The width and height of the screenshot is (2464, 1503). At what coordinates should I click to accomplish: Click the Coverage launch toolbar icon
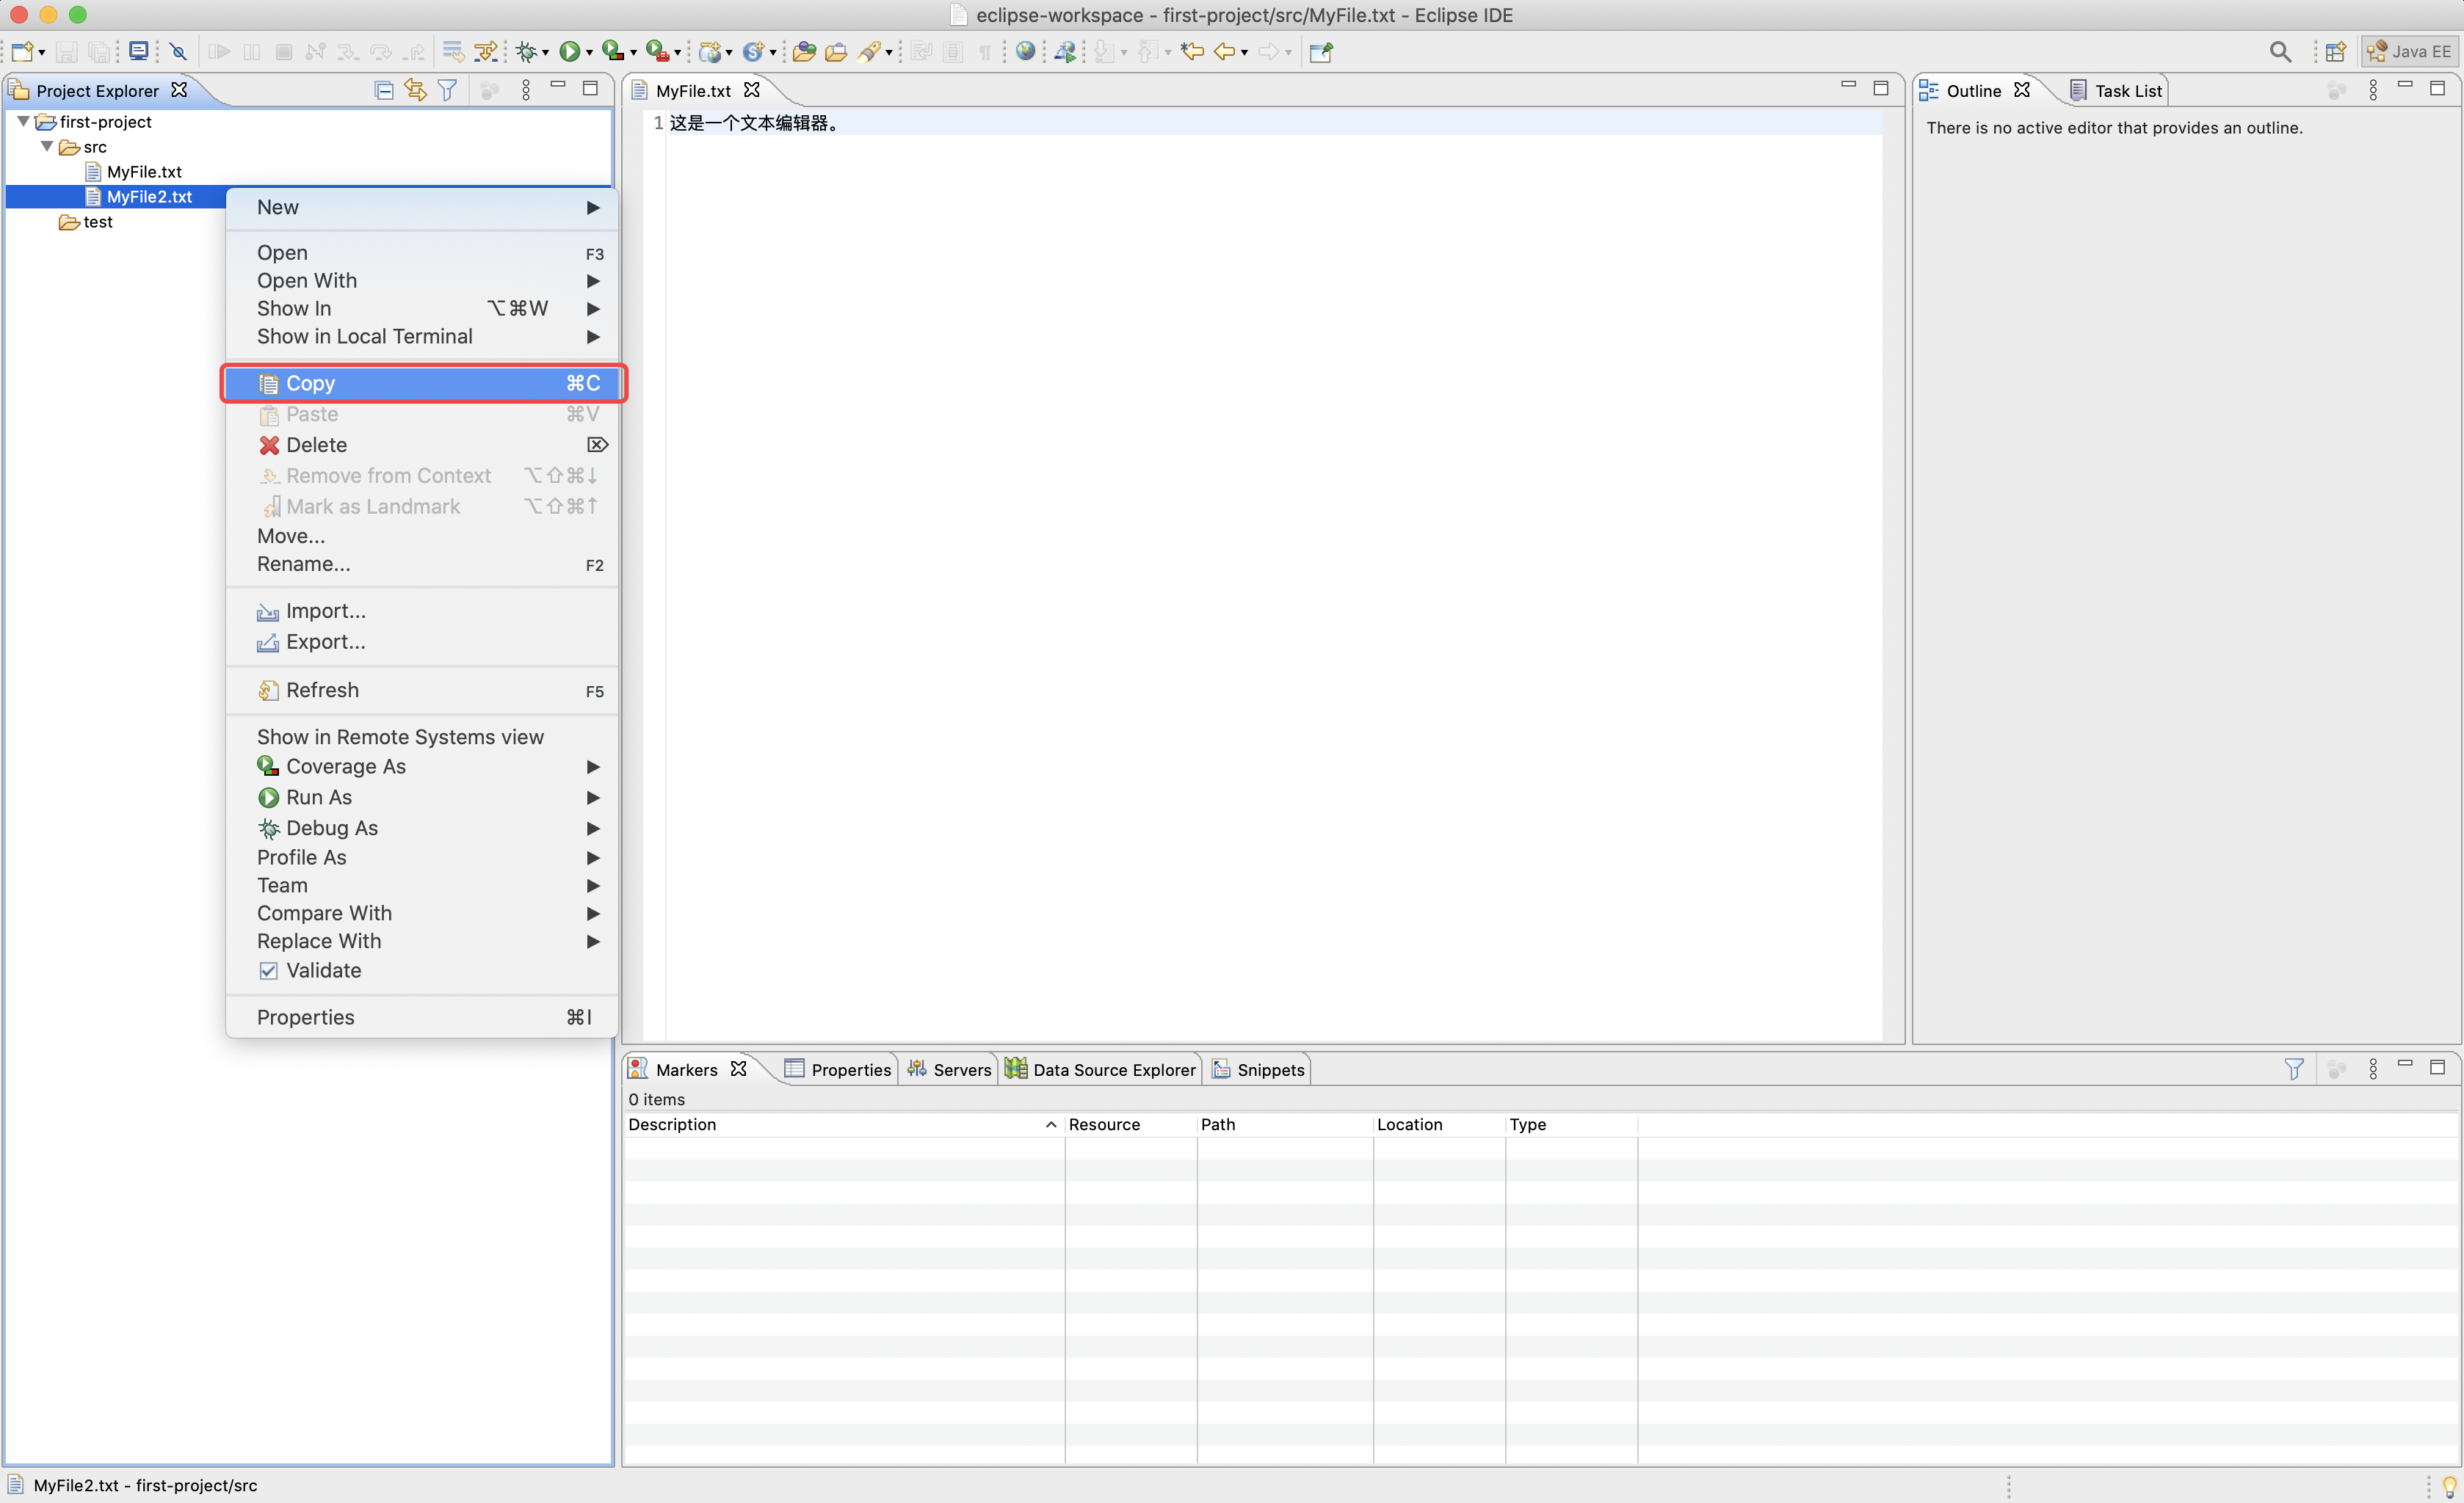point(612,52)
